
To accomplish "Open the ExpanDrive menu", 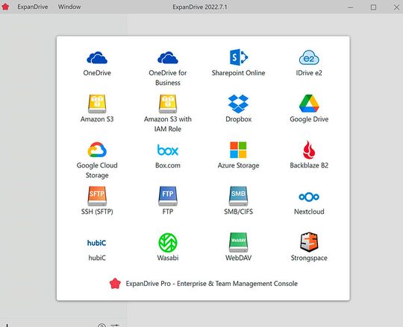I will click(33, 7).
